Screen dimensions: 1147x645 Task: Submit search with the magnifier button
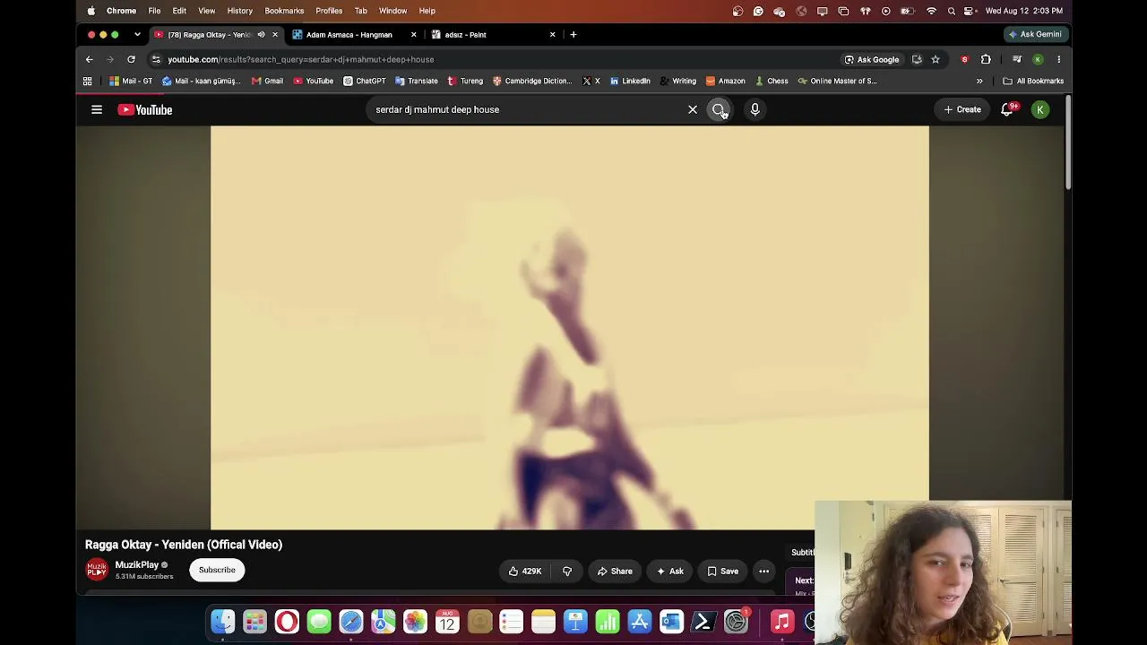(719, 109)
